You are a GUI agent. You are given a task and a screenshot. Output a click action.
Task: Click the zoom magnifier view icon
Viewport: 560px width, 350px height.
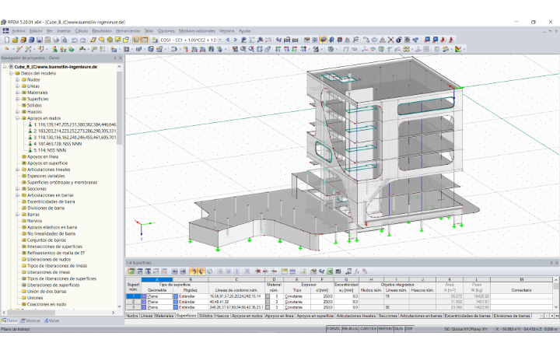243,49
